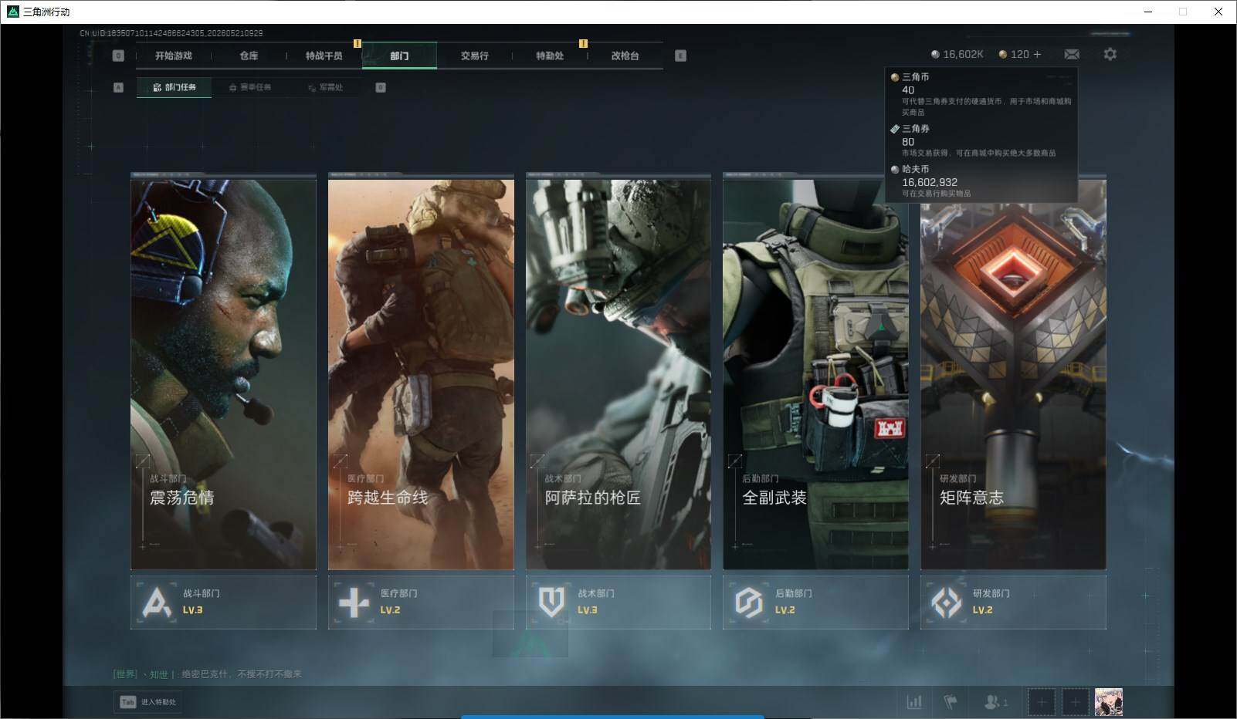Click the 战斗部门 LV.3 panel

click(x=223, y=602)
